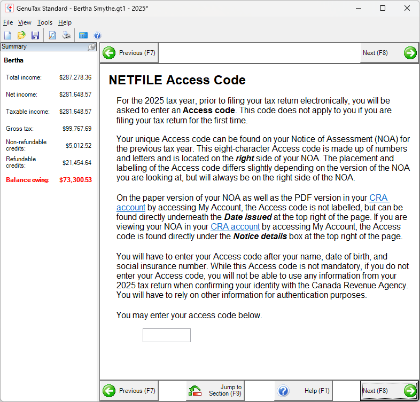The image size is (420, 402).
Task: Click the bottom Next (F8) button
Action: tap(388, 391)
